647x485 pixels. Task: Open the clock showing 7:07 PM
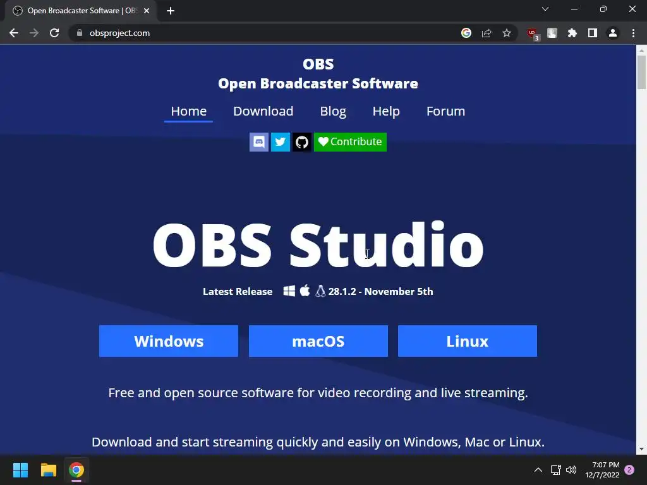tap(602, 470)
